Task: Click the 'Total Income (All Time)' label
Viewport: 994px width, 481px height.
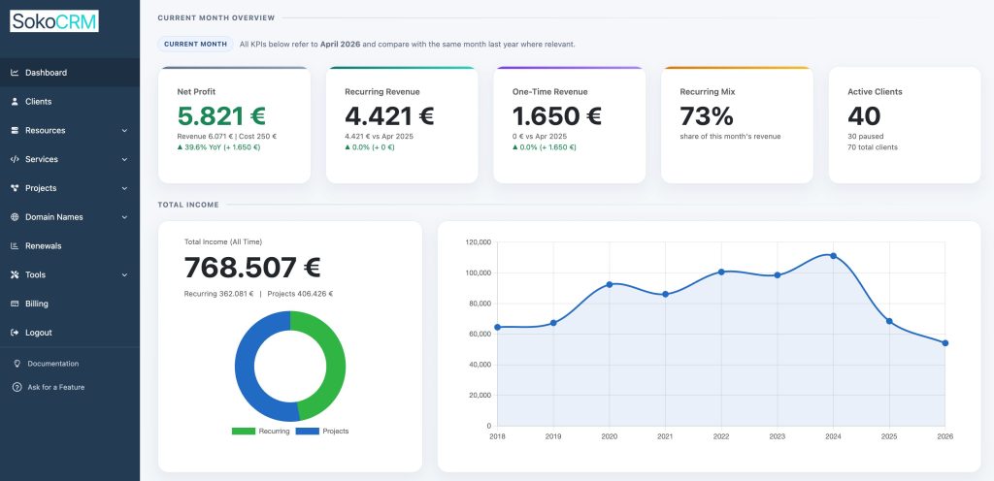Action: (x=222, y=241)
